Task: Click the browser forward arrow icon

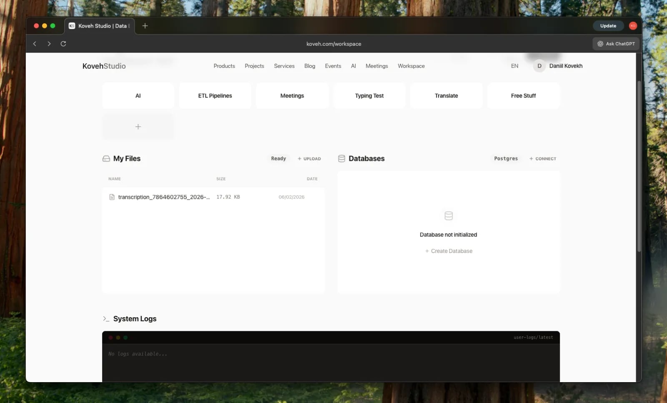Action: (49, 44)
